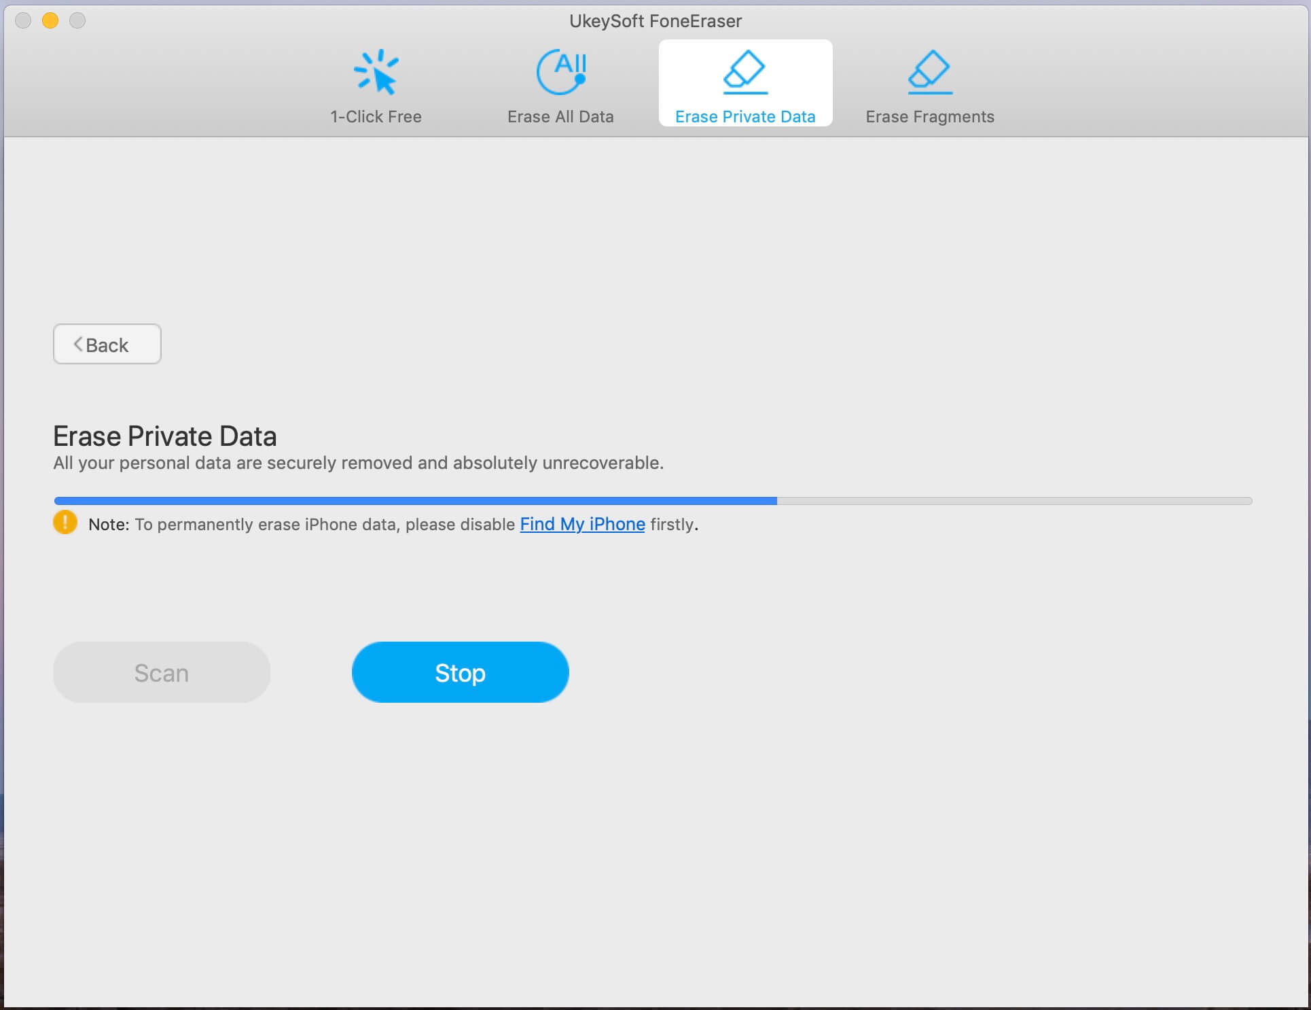Enable scanning via the Scan button

pyautogui.click(x=161, y=672)
